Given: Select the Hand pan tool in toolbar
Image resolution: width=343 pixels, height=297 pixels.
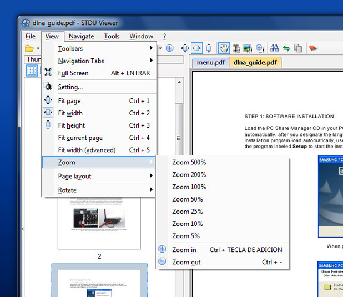Looking at the screenshot, I should click(224, 48).
